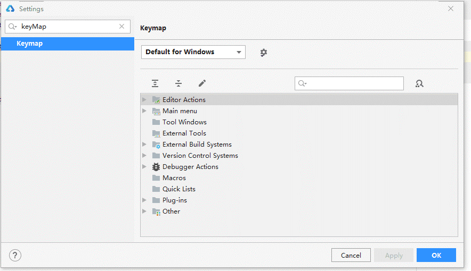Select the External Tools row
This screenshot has width=471, height=271.
point(299,133)
